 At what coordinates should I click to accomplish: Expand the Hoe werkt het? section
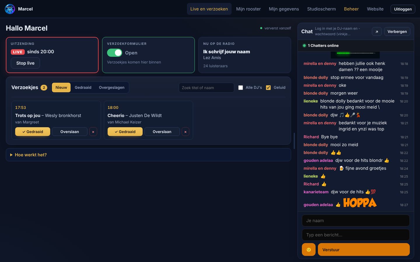point(148,155)
